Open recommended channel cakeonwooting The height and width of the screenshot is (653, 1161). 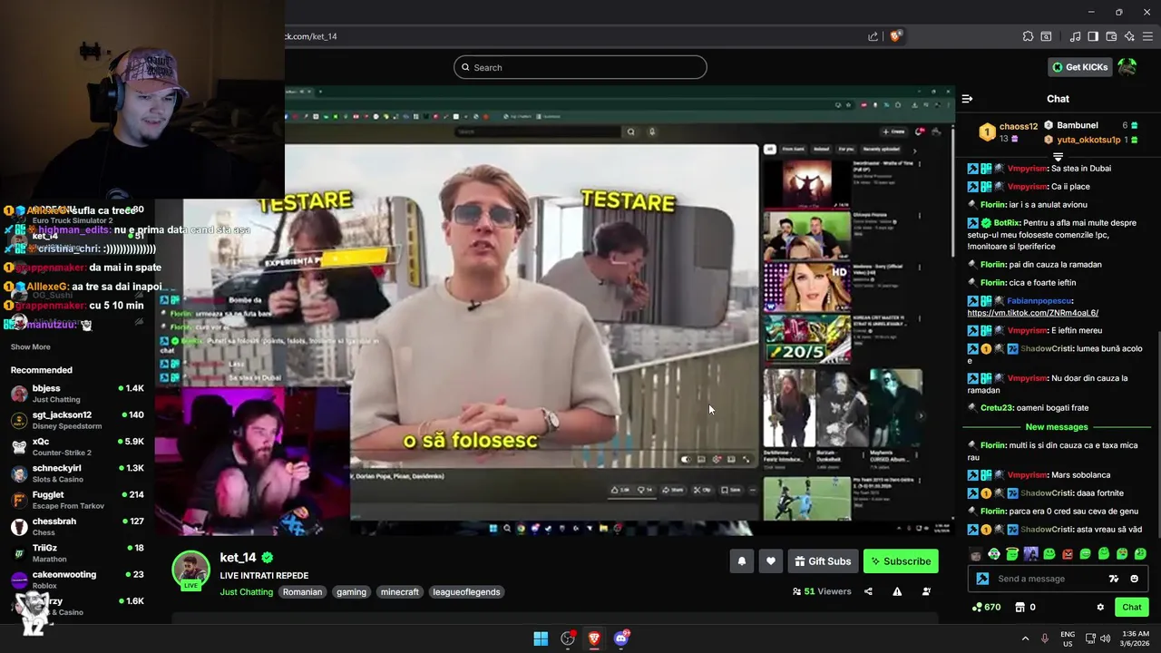click(x=77, y=580)
